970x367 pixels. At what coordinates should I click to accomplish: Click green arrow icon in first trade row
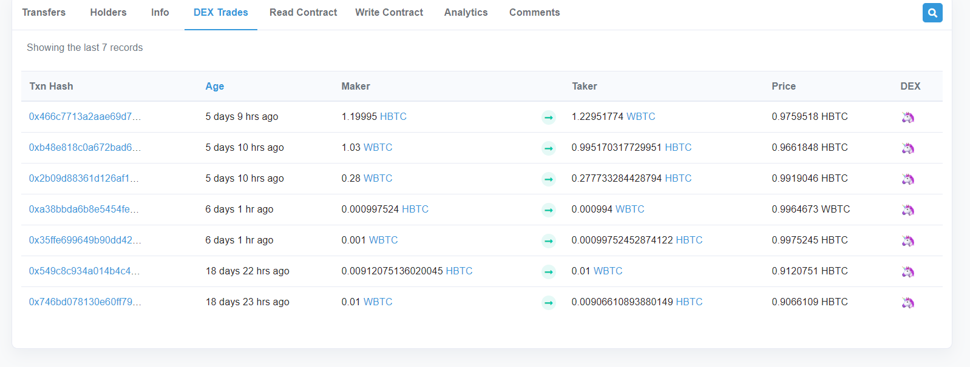point(548,117)
